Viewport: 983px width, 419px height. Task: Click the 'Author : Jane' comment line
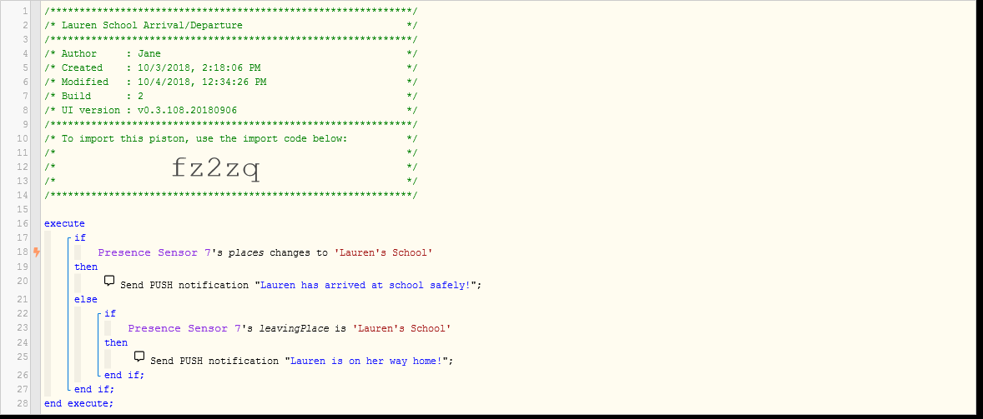tap(111, 54)
